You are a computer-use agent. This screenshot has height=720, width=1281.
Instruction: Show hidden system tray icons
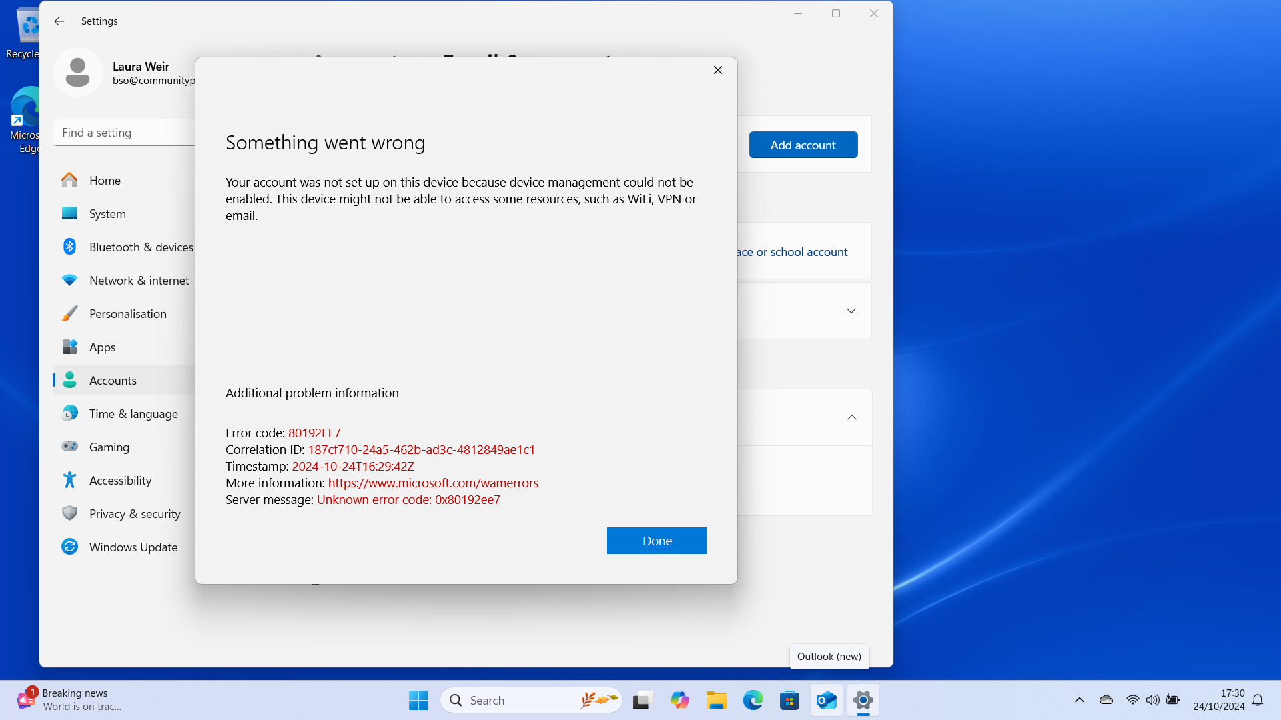(x=1079, y=700)
